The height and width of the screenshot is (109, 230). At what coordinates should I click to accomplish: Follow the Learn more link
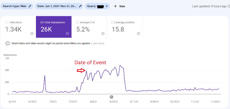click(98, 44)
